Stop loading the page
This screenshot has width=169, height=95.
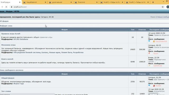click(6, 7)
